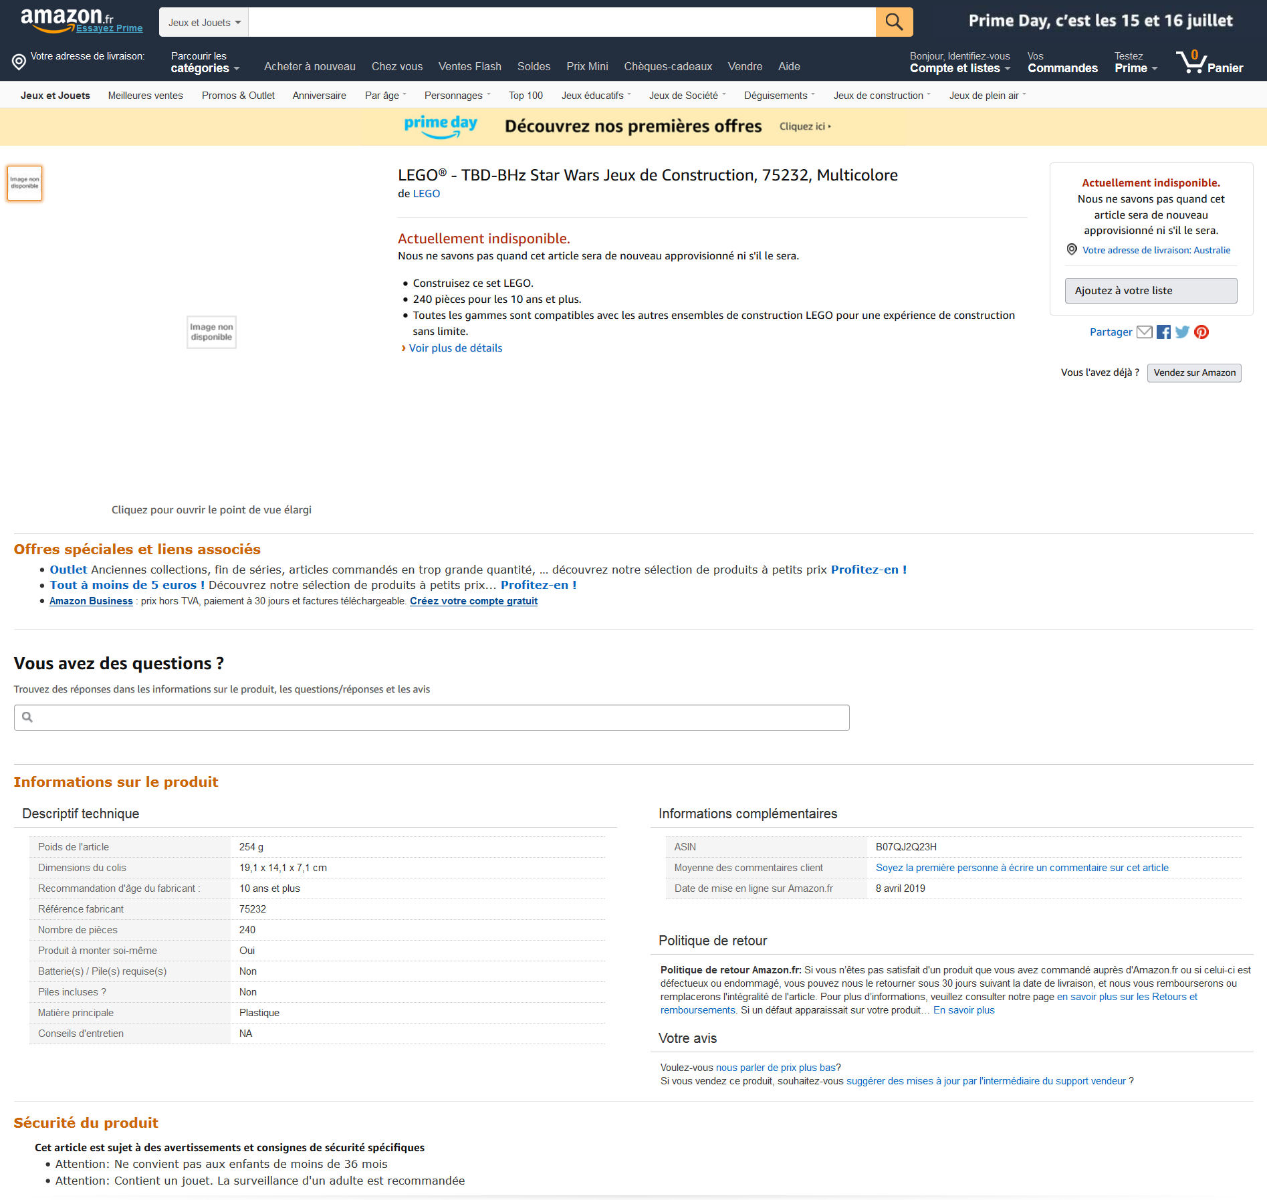Image resolution: width=1267 pixels, height=1200 pixels.
Task: Click location pin beside Australie delivery address
Action: point(1072,249)
